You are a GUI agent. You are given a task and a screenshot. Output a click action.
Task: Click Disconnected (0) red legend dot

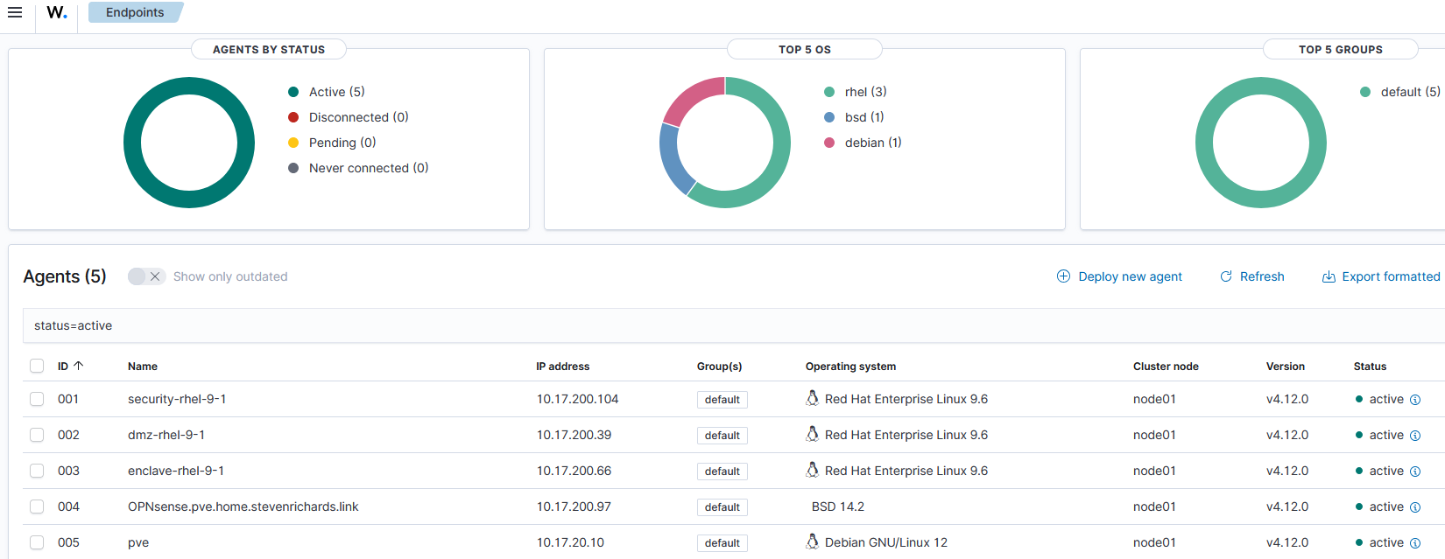293,117
